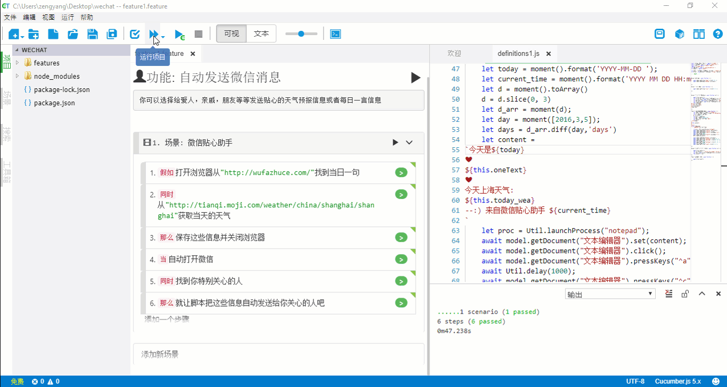Click green arrow on step 6
727x387 pixels.
[x=401, y=303]
